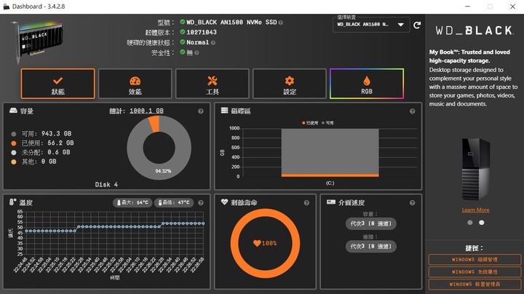
Task: Click the thermometer icon in 溫度 header
Action: [x=12, y=202]
